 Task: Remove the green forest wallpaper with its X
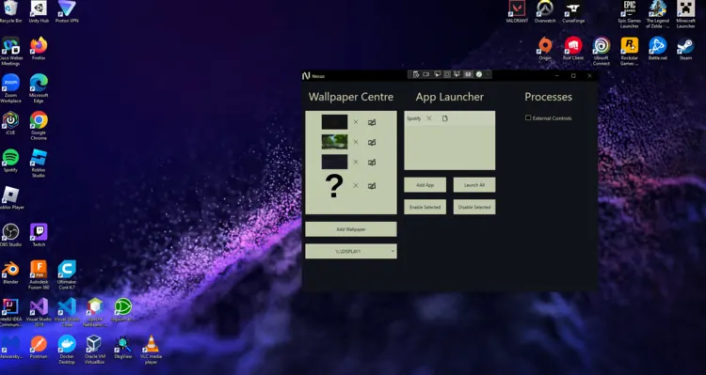pyautogui.click(x=356, y=142)
